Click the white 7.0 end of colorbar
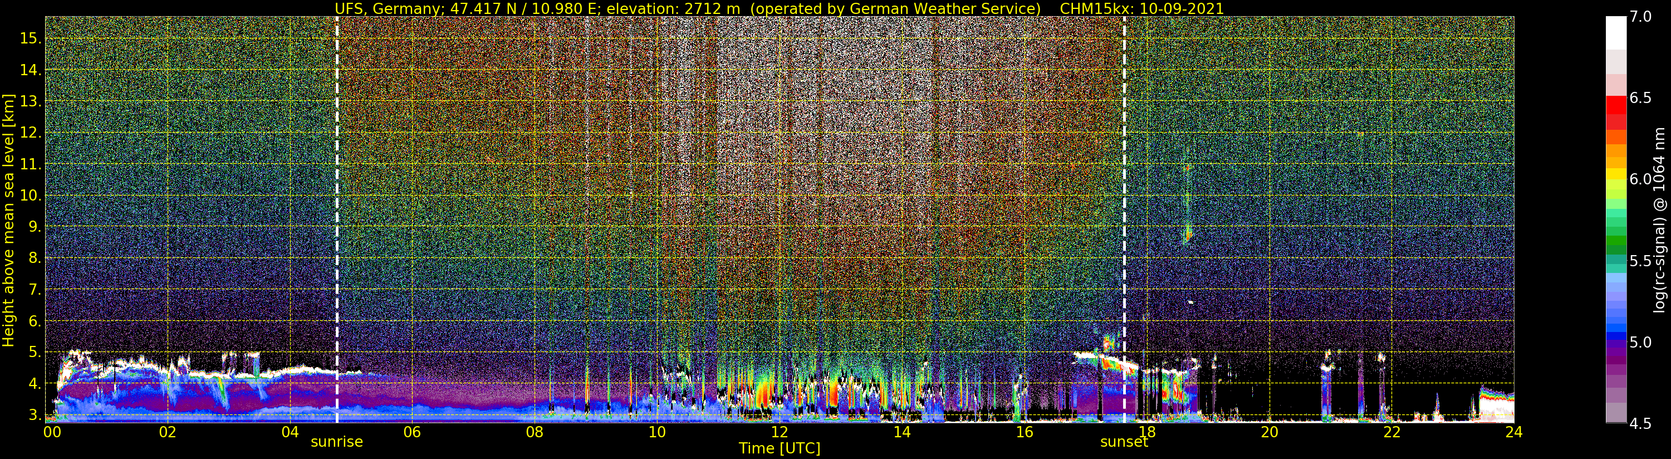Screen dimensions: 1671x459 [x=1616, y=32]
